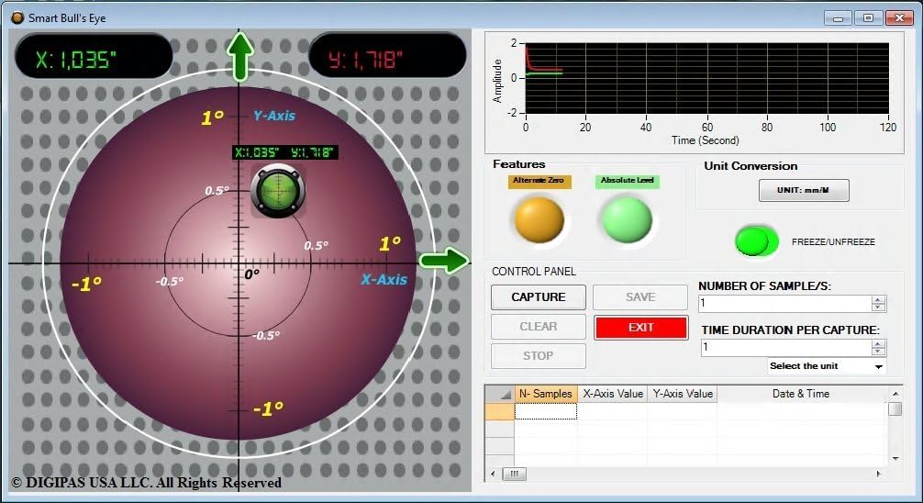This screenshot has height=503, width=923.
Task: Click the green up arrow on Y-axis
Action: tap(240, 55)
